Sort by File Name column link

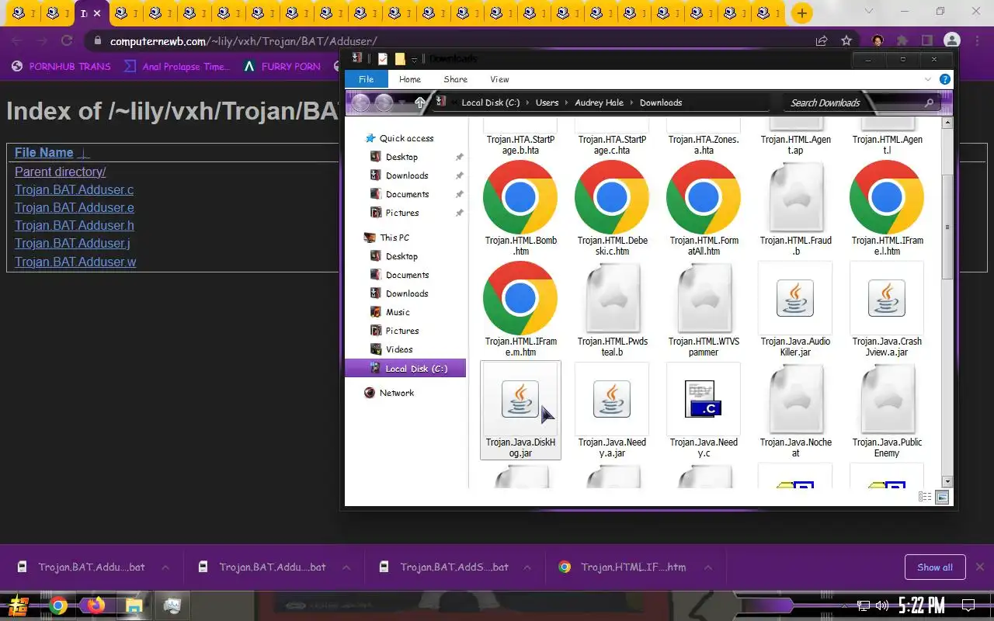[44, 152]
